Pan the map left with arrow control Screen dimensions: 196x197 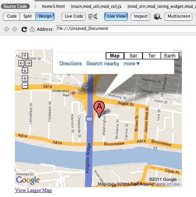coord(21,63)
